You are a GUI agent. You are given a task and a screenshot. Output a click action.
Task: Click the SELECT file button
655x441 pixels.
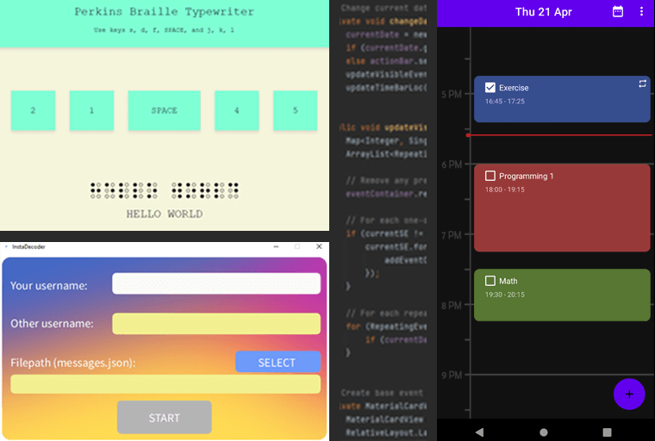coord(277,363)
